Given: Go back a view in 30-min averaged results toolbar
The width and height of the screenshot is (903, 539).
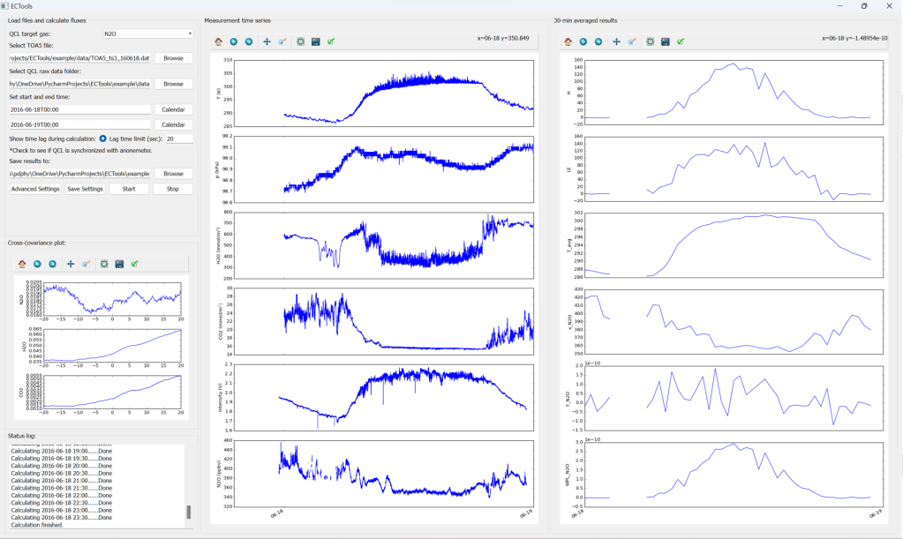Looking at the screenshot, I should [x=583, y=41].
